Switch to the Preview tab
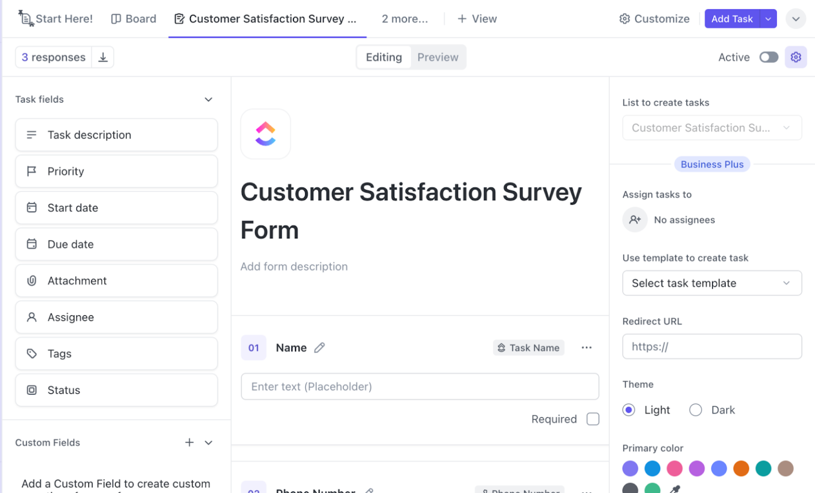The height and width of the screenshot is (493, 815). pos(437,57)
